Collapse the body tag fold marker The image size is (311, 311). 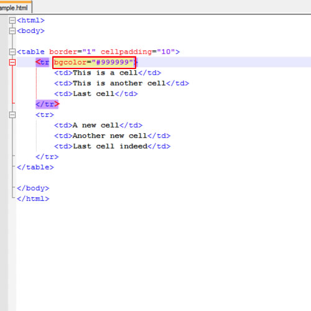coord(12,31)
